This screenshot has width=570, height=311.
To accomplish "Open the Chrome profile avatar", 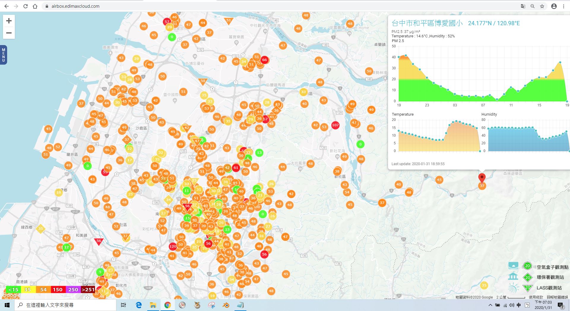I will (554, 6).
